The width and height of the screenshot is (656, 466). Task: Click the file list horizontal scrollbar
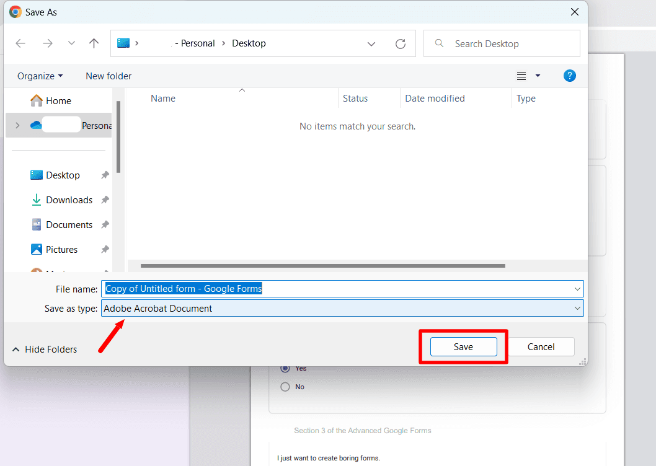(323, 266)
